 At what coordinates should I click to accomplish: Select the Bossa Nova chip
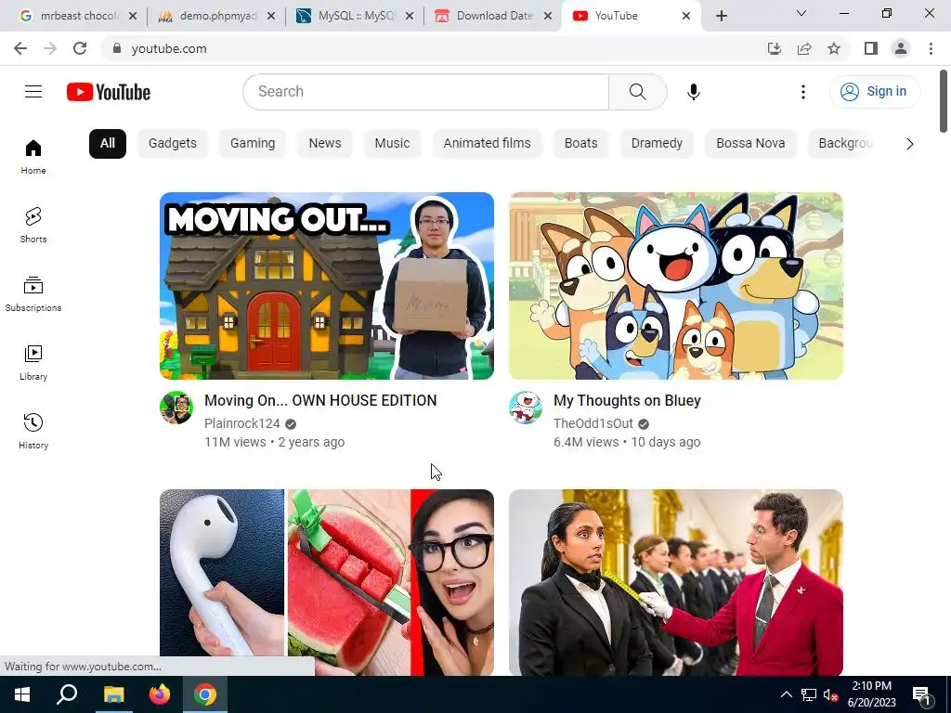click(750, 144)
